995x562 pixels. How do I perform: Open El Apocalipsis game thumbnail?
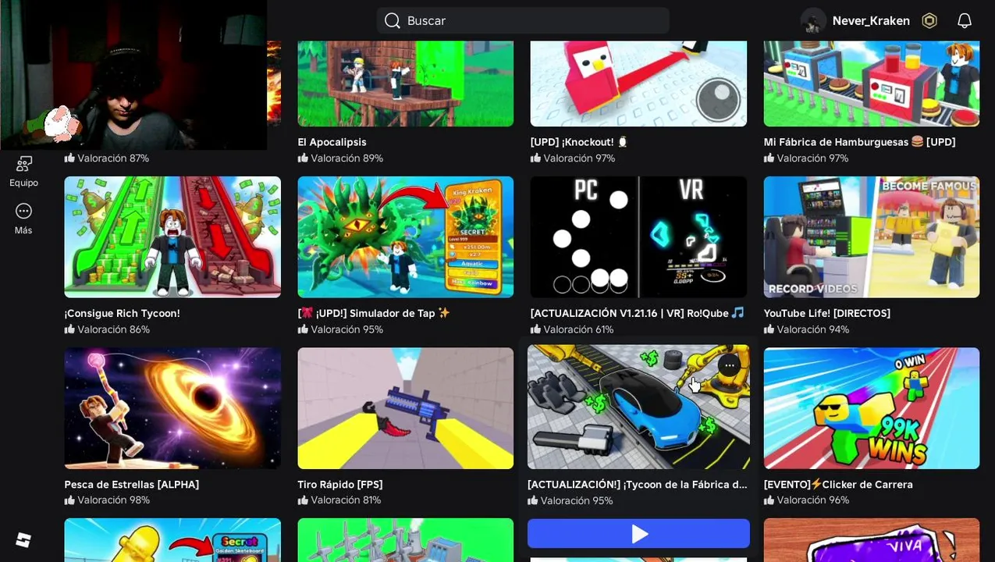pyautogui.click(x=405, y=83)
